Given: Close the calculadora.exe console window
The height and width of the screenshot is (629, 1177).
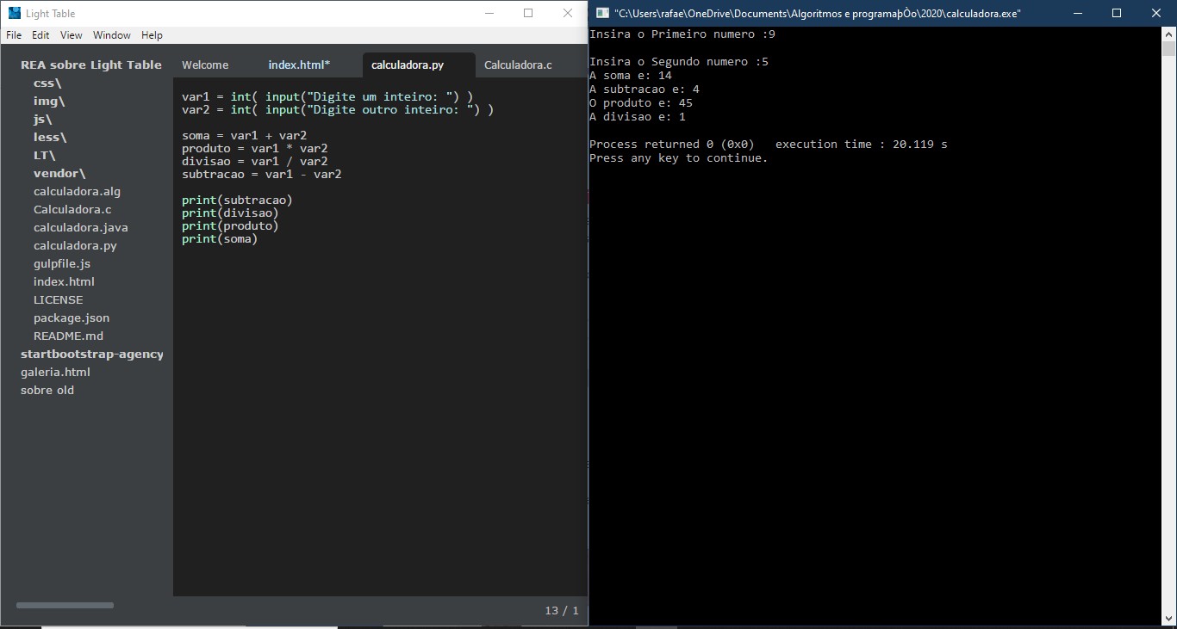Looking at the screenshot, I should click(1156, 13).
